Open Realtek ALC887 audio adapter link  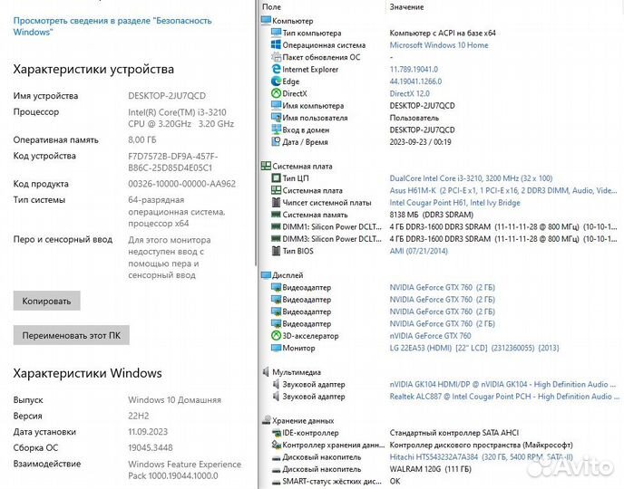click(504, 396)
